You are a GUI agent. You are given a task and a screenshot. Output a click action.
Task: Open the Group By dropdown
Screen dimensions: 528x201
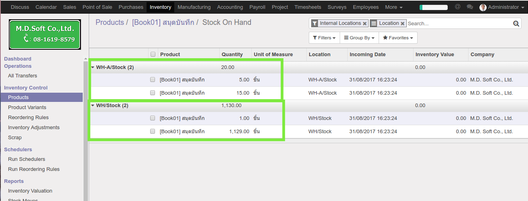359,38
